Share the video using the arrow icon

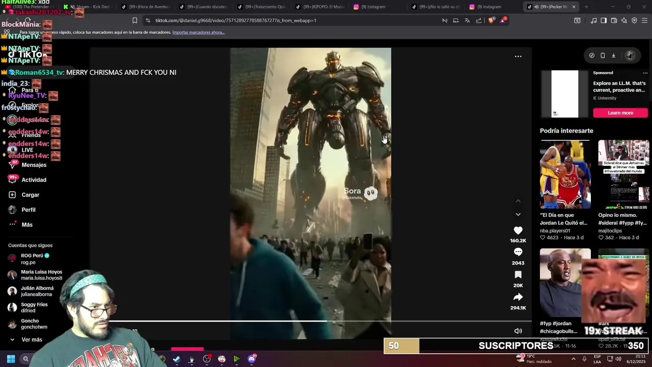518,297
